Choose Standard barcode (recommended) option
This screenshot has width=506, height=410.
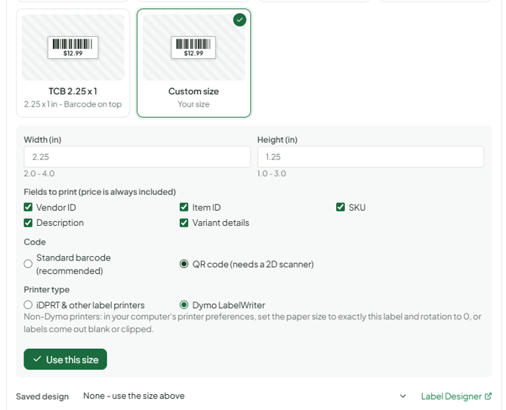pyautogui.click(x=28, y=264)
